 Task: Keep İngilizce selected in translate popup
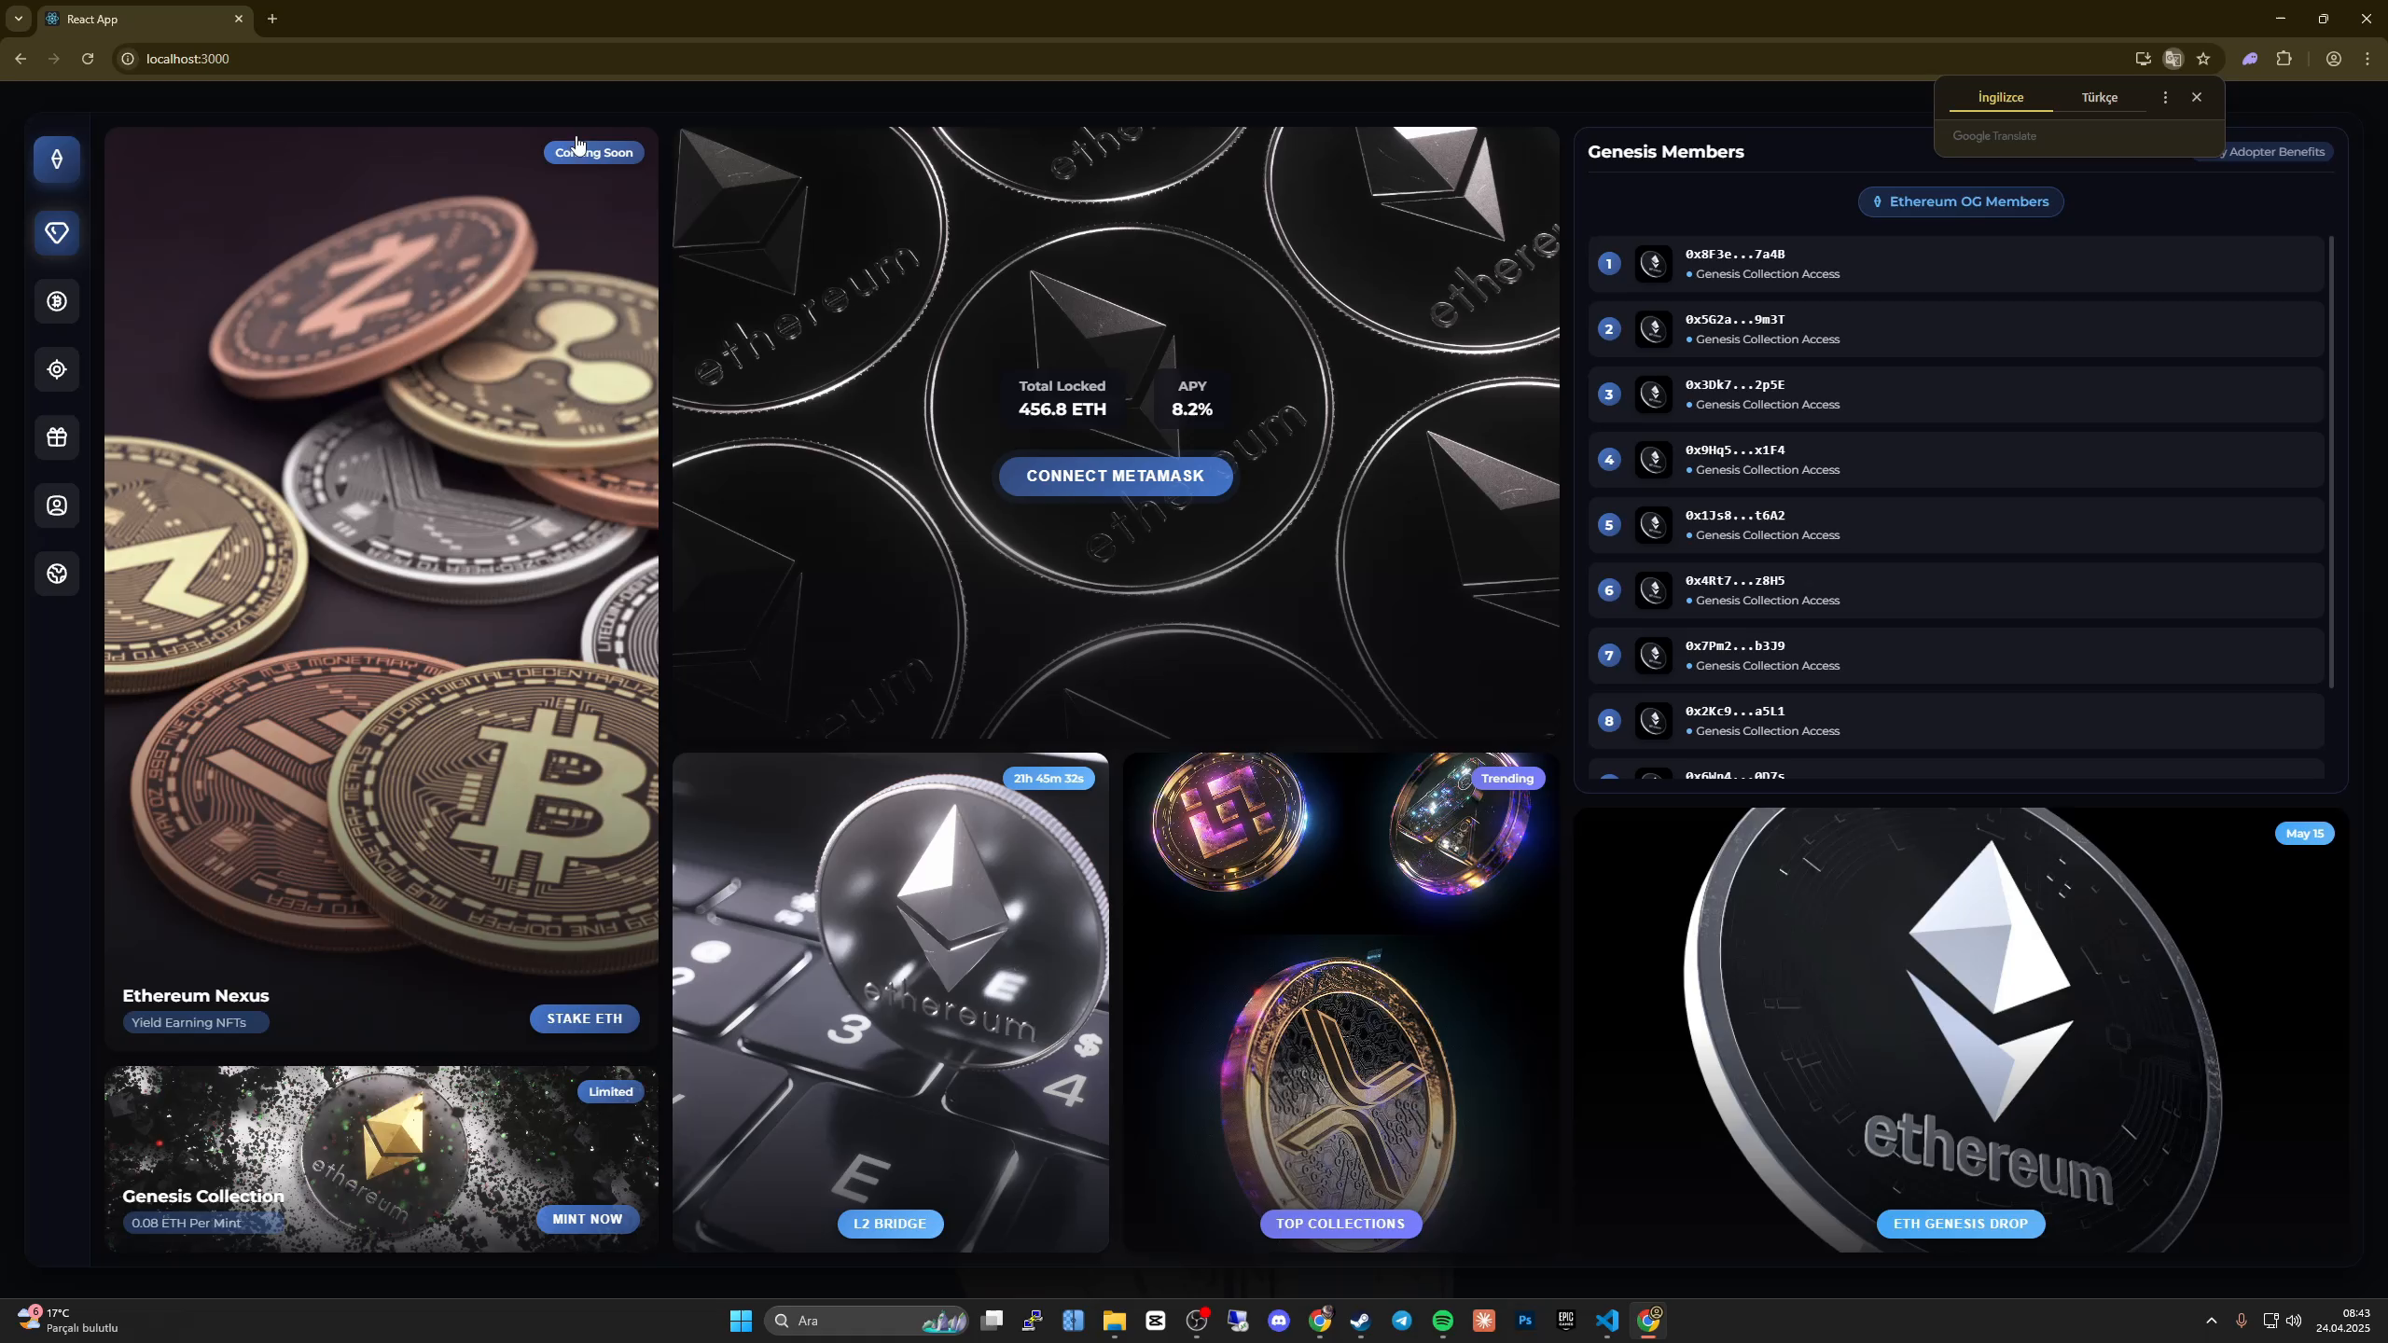[1999, 97]
